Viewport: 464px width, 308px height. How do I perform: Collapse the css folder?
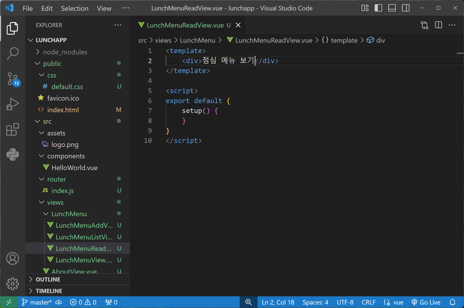pyautogui.click(x=78, y=75)
